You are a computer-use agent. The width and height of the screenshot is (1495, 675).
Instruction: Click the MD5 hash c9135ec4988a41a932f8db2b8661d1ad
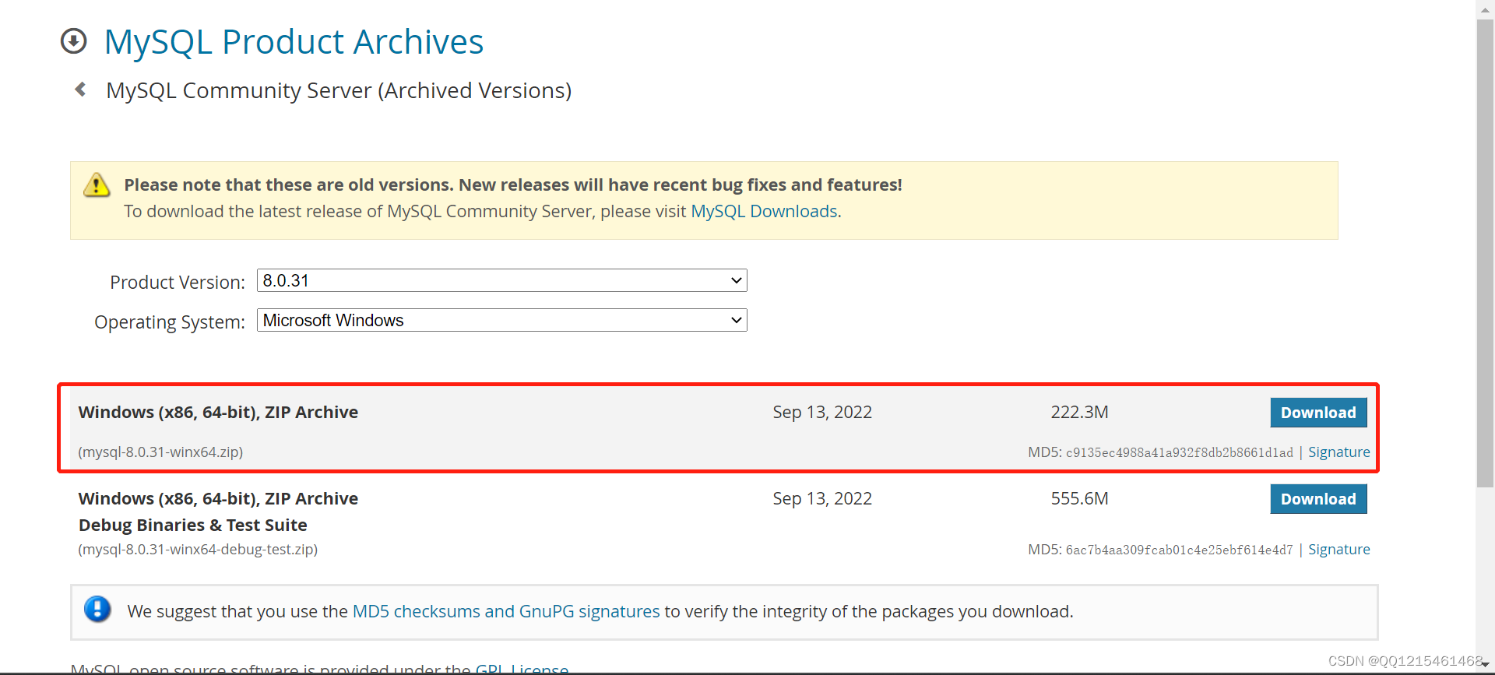1179,453
